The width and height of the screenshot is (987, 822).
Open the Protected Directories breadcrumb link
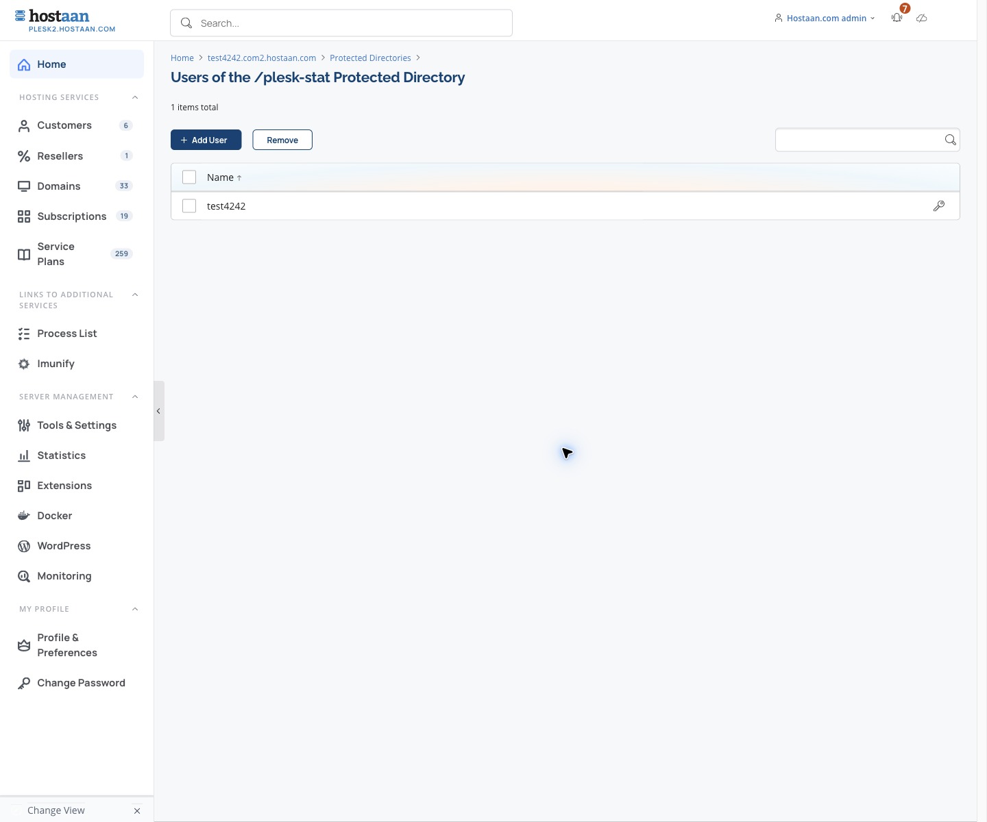[370, 58]
